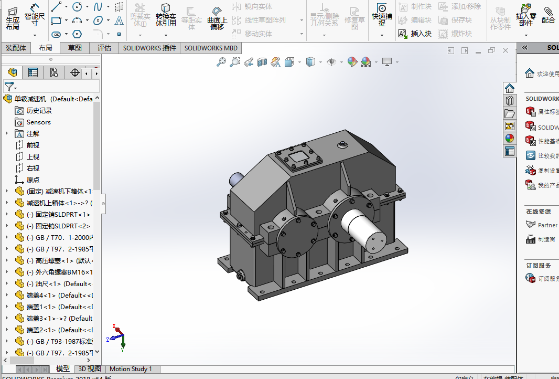Click Apply Scene icon

366,62
